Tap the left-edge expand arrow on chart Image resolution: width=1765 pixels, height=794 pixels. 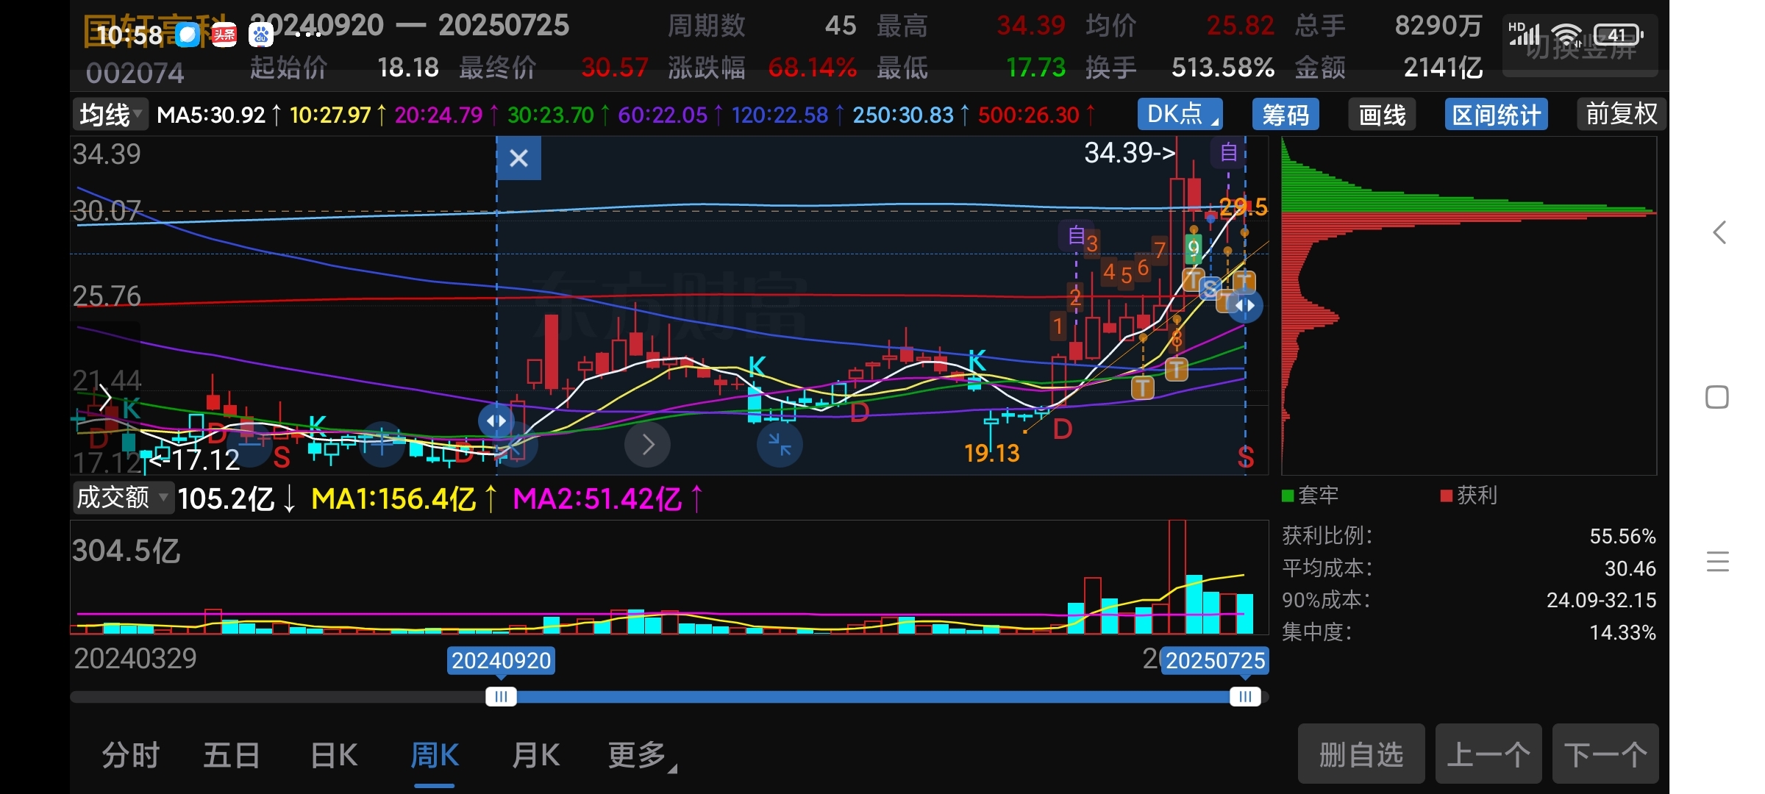pyautogui.click(x=105, y=398)
